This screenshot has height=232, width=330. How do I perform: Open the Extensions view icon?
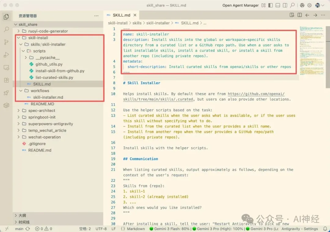(6, 80)
